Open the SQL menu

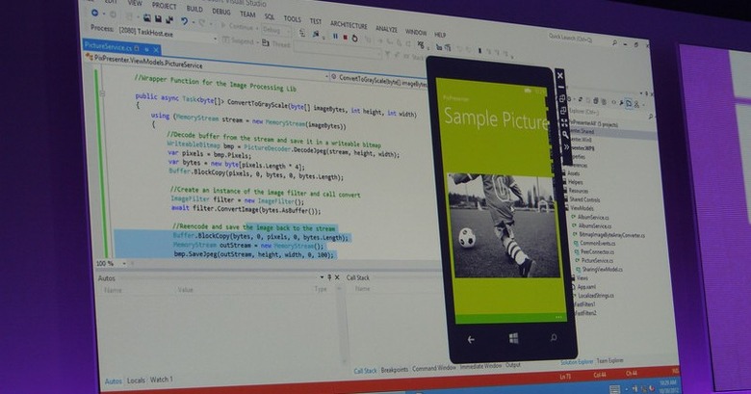point(270,16)
